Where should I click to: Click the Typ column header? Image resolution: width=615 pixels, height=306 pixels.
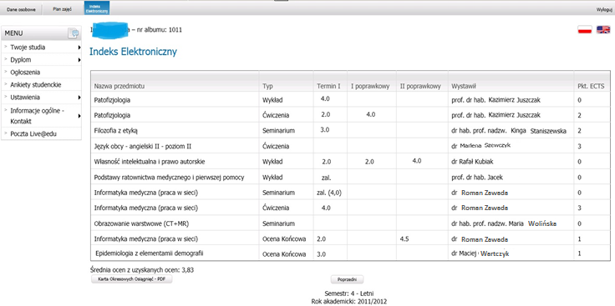pyautogui.click(x=267, y=87)
